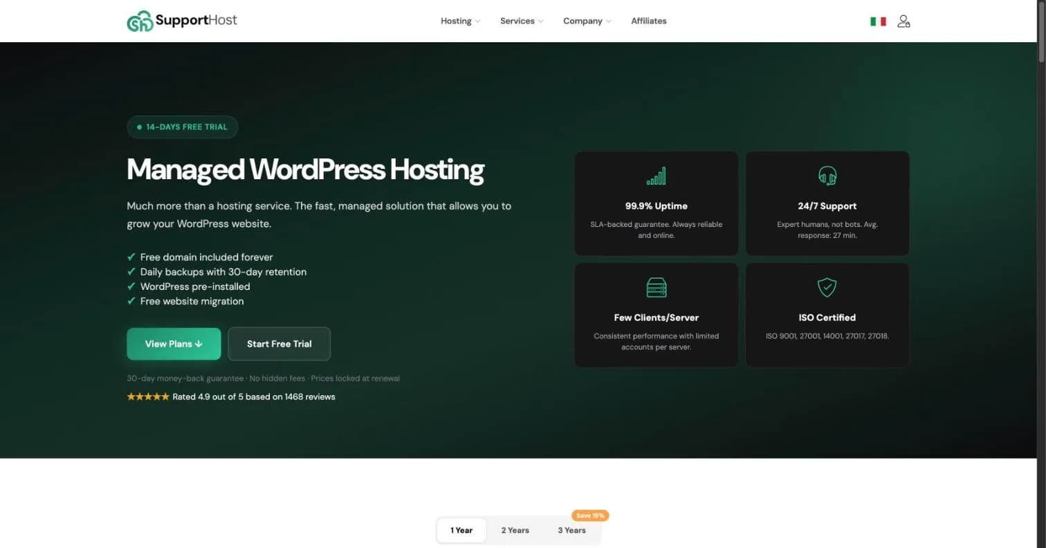Click 'Rated 4.9 out of 5' review text

pos(254,396)
